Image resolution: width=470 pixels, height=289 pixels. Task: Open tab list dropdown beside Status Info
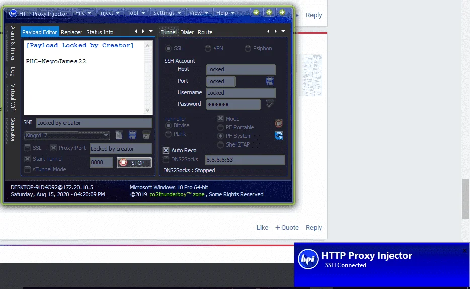(151, 31)
